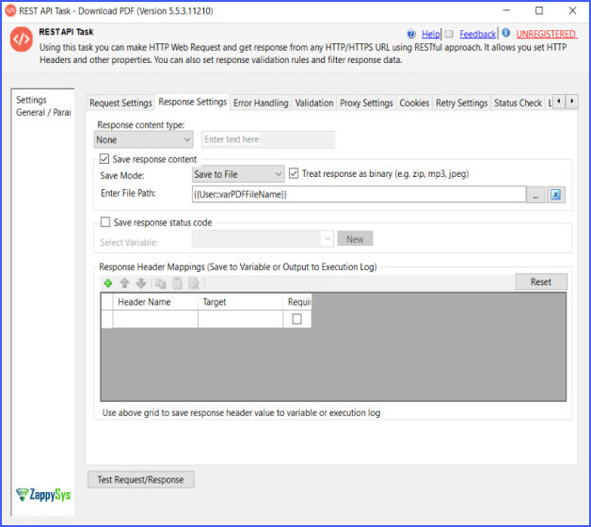Click the green add row icon
This screenshot has height=527, width=591.
[108, 283]
